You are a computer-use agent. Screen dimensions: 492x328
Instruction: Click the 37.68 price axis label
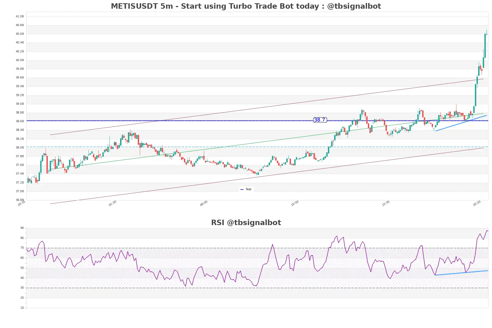pos(20,165)
